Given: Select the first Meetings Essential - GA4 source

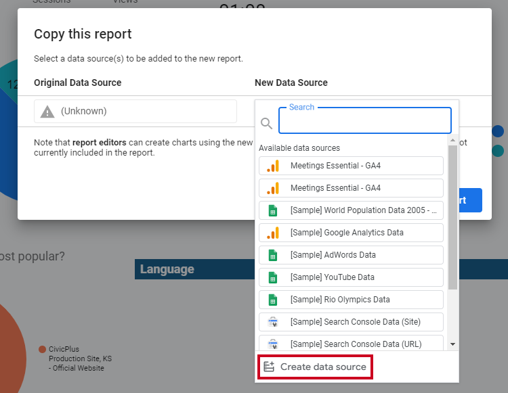Looking at the screenshot, I should point(351,166).
